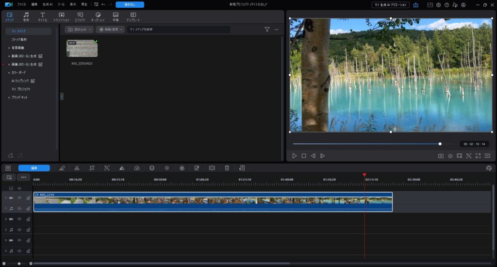Click the save project icon in menu bar
Viewport: 497px width, 267px height.
97,4
